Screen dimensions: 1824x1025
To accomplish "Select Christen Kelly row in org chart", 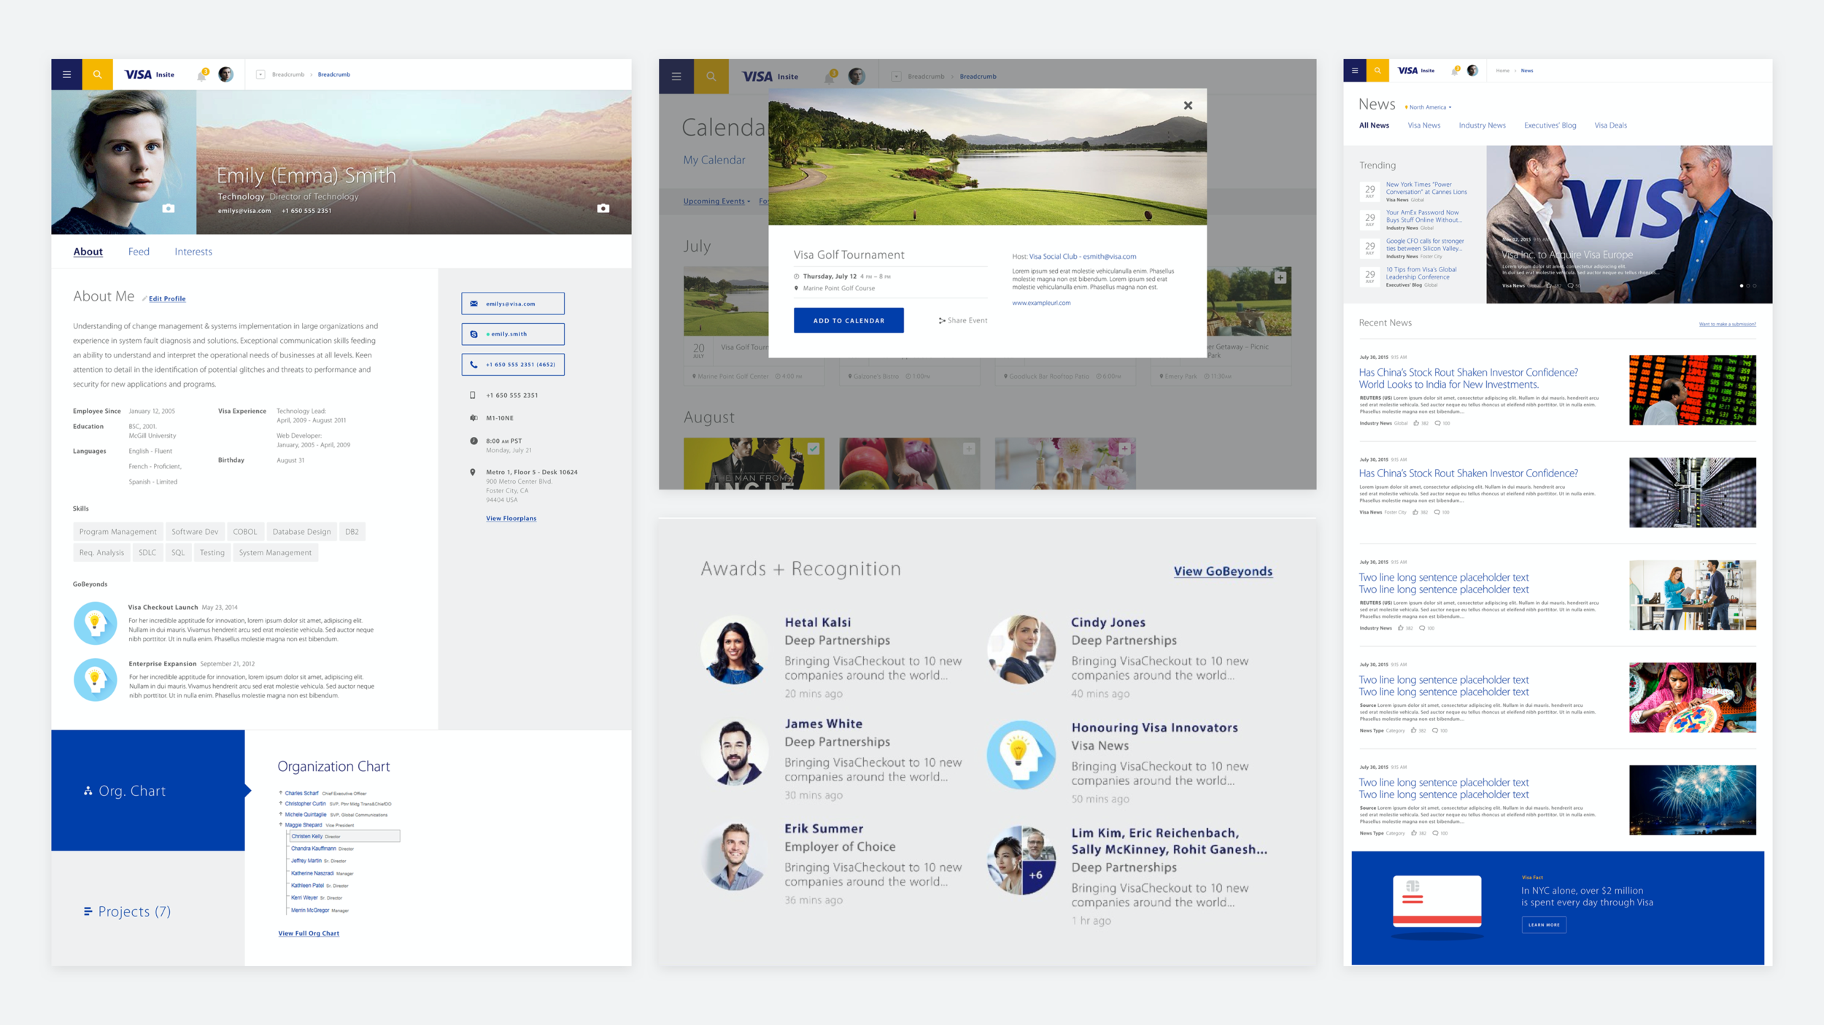I will click(x=344, y=836).
